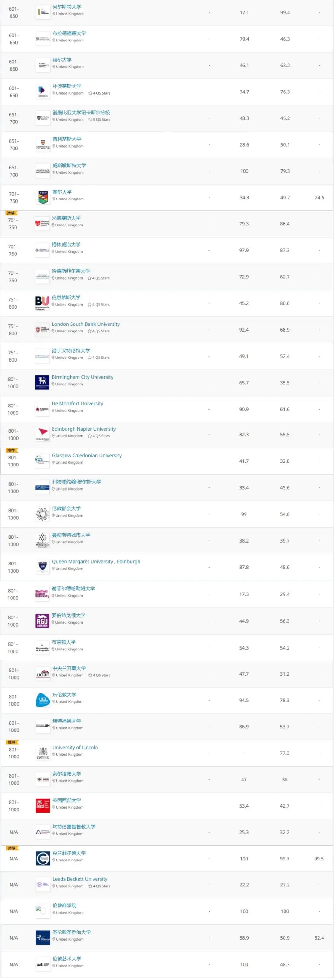Click the UWE Bristol red logo
The width and height of the screenshot is (334, 978).
coord(42,806)
